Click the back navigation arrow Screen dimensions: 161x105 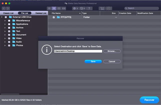(x=3, y=8)
